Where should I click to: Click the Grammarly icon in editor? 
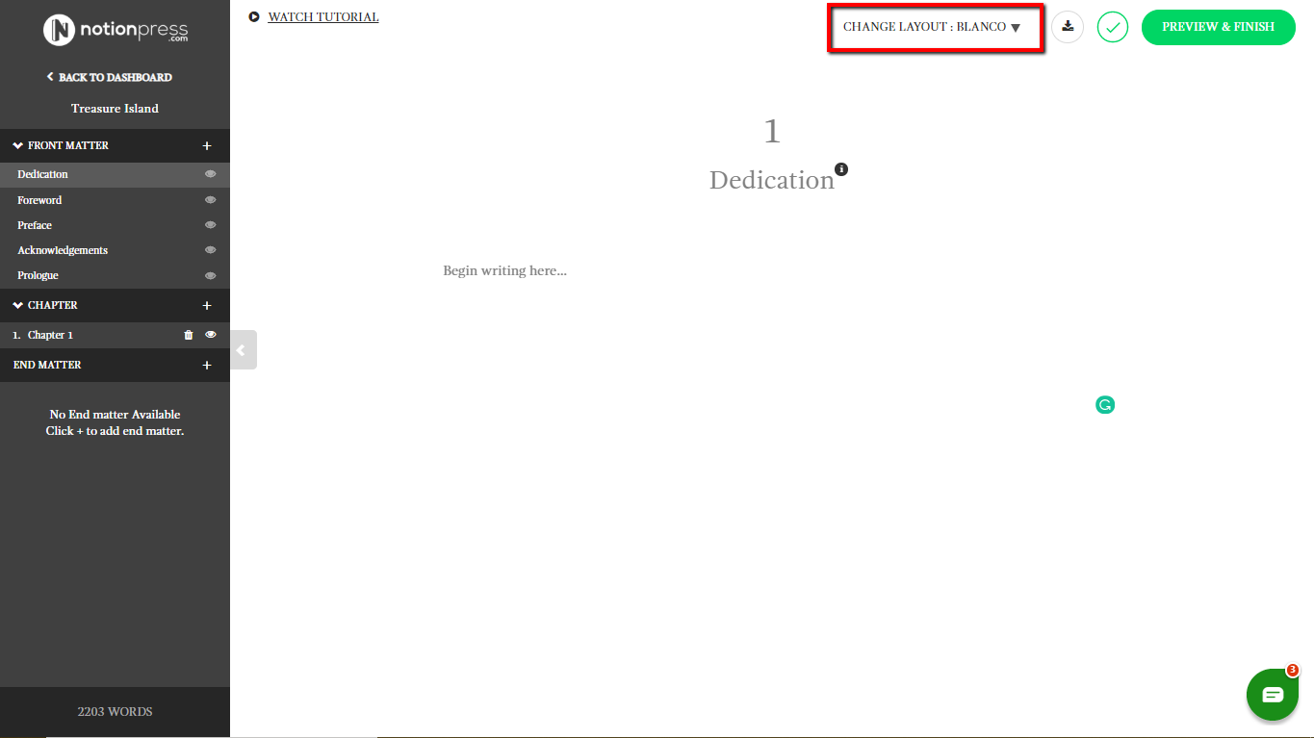(1105, 405)
